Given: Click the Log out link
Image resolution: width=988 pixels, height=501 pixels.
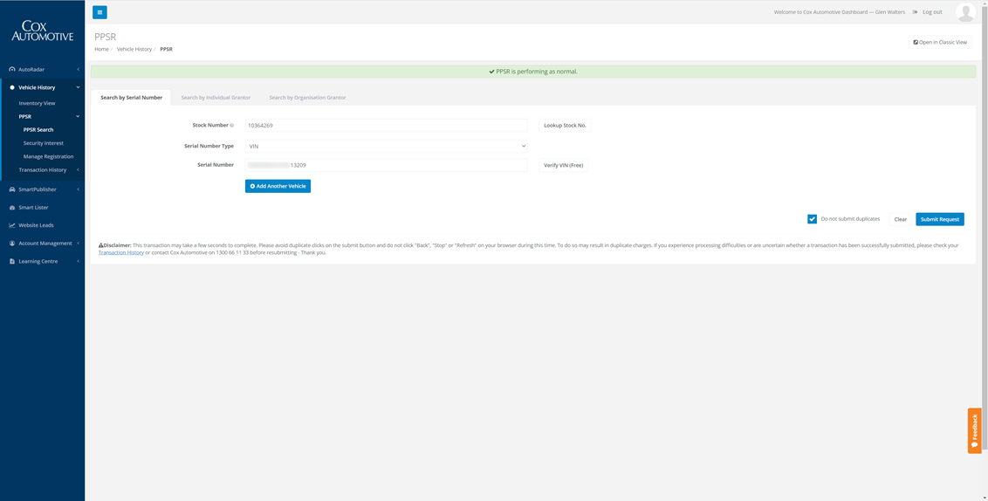Looking at the screenshot, I should [x=932, y=12].
